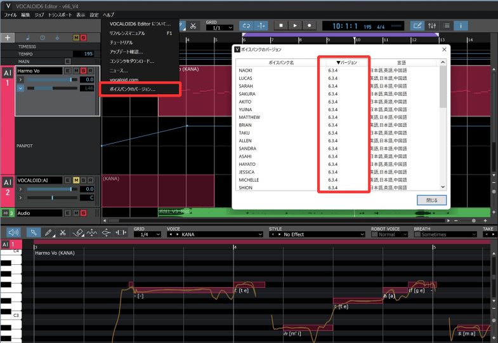Click the note icon above track list
Image resolution: width=498 pixels, height=343 pixels.
click(x=28, y=38)
